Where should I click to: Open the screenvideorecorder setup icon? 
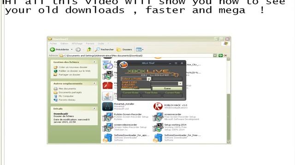click(x=107, y=127)
